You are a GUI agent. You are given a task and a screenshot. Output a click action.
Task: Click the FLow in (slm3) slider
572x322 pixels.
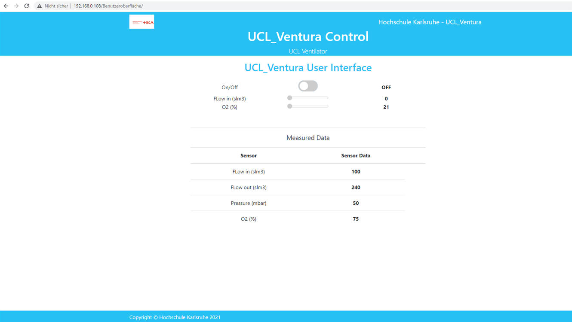(x=308, y=98)
